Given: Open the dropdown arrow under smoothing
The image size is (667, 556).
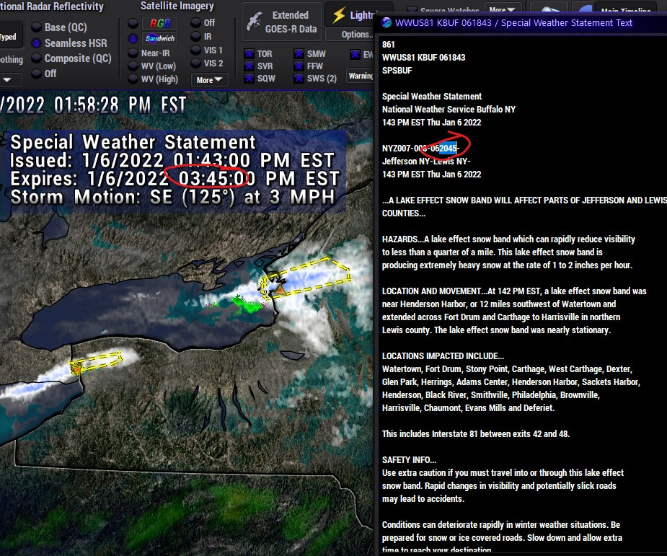Looking at the screenshot, I should [6, 80].
